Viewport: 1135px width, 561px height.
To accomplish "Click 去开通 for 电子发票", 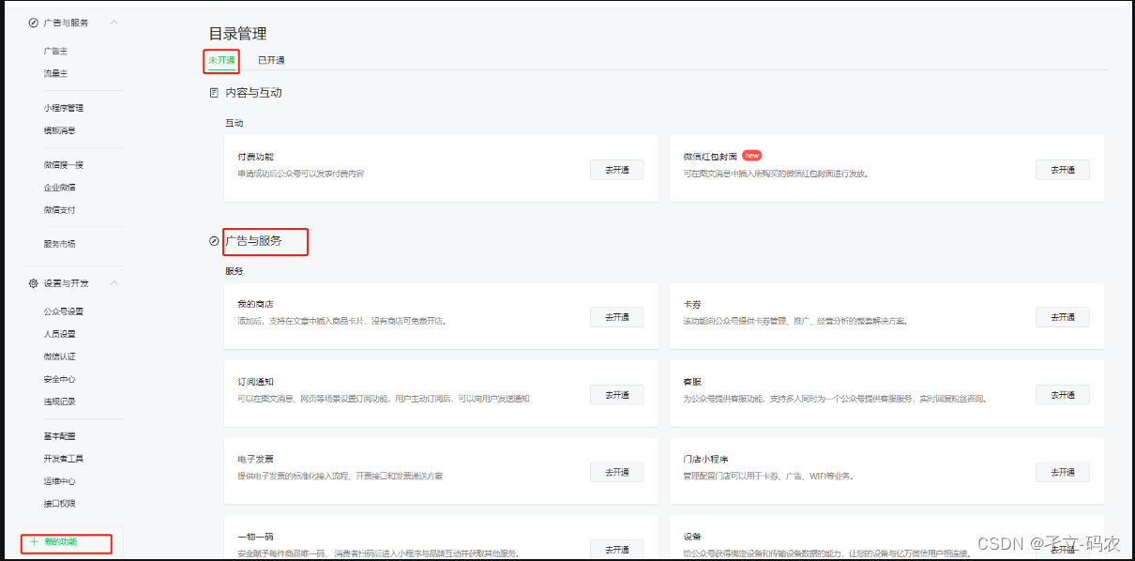I will tap(616, 472).
